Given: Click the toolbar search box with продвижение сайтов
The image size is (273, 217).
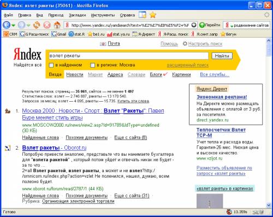Looking at the screenshot, I should [x=251, y=25].
